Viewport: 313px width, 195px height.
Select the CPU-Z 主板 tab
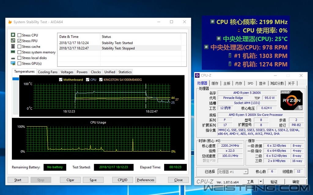(227, 83)
